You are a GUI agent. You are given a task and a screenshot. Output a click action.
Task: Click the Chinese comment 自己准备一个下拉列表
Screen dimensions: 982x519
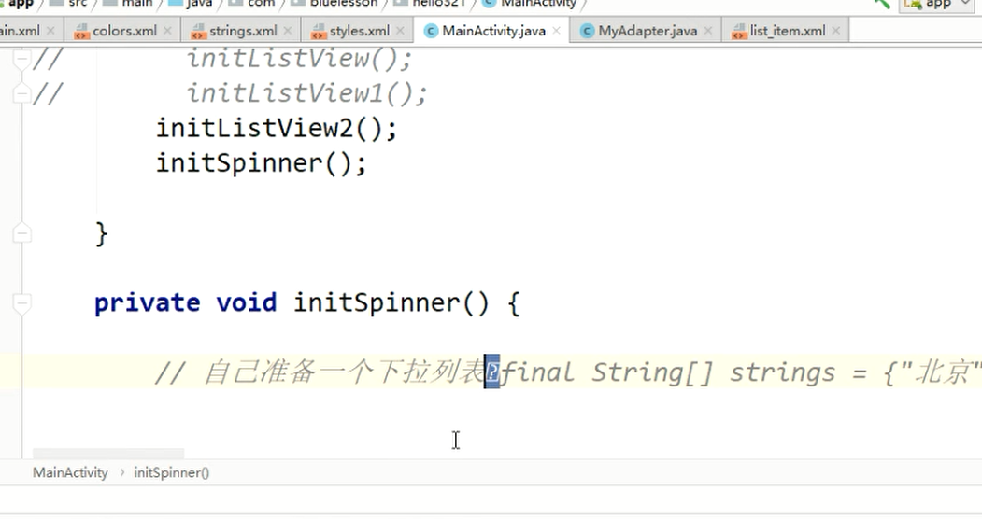[343, 372]
